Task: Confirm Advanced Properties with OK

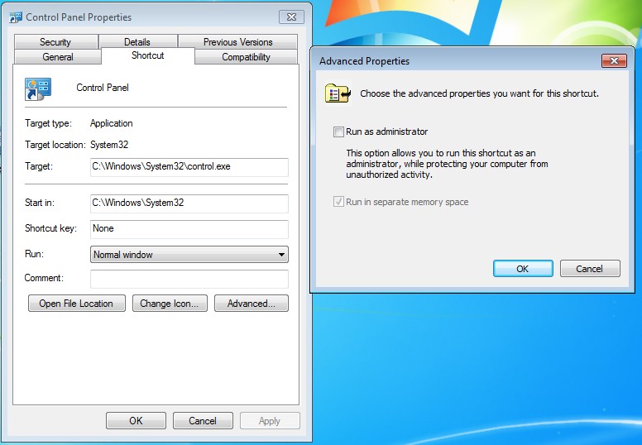Action: [523, 269]
